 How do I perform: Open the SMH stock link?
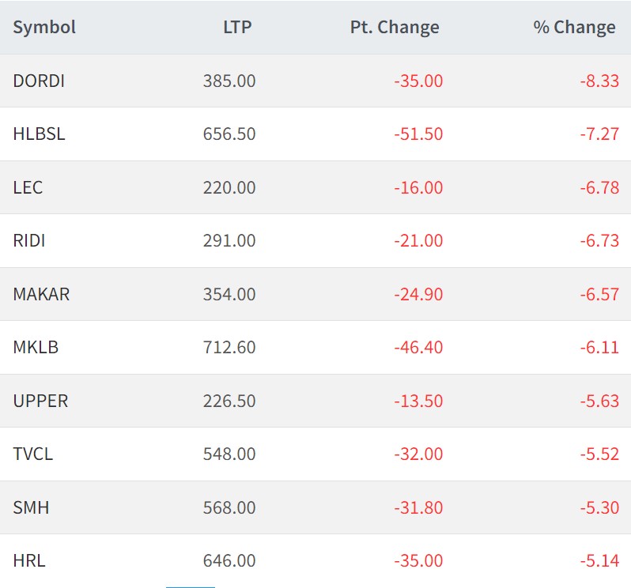31,508
